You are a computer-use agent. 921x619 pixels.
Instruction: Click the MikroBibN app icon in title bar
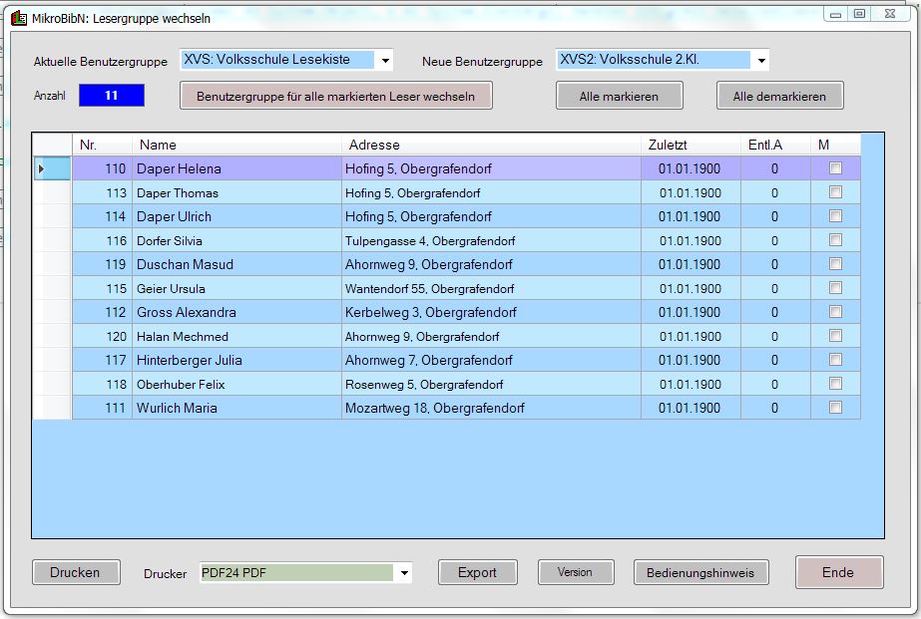click(x=19, y=18)
